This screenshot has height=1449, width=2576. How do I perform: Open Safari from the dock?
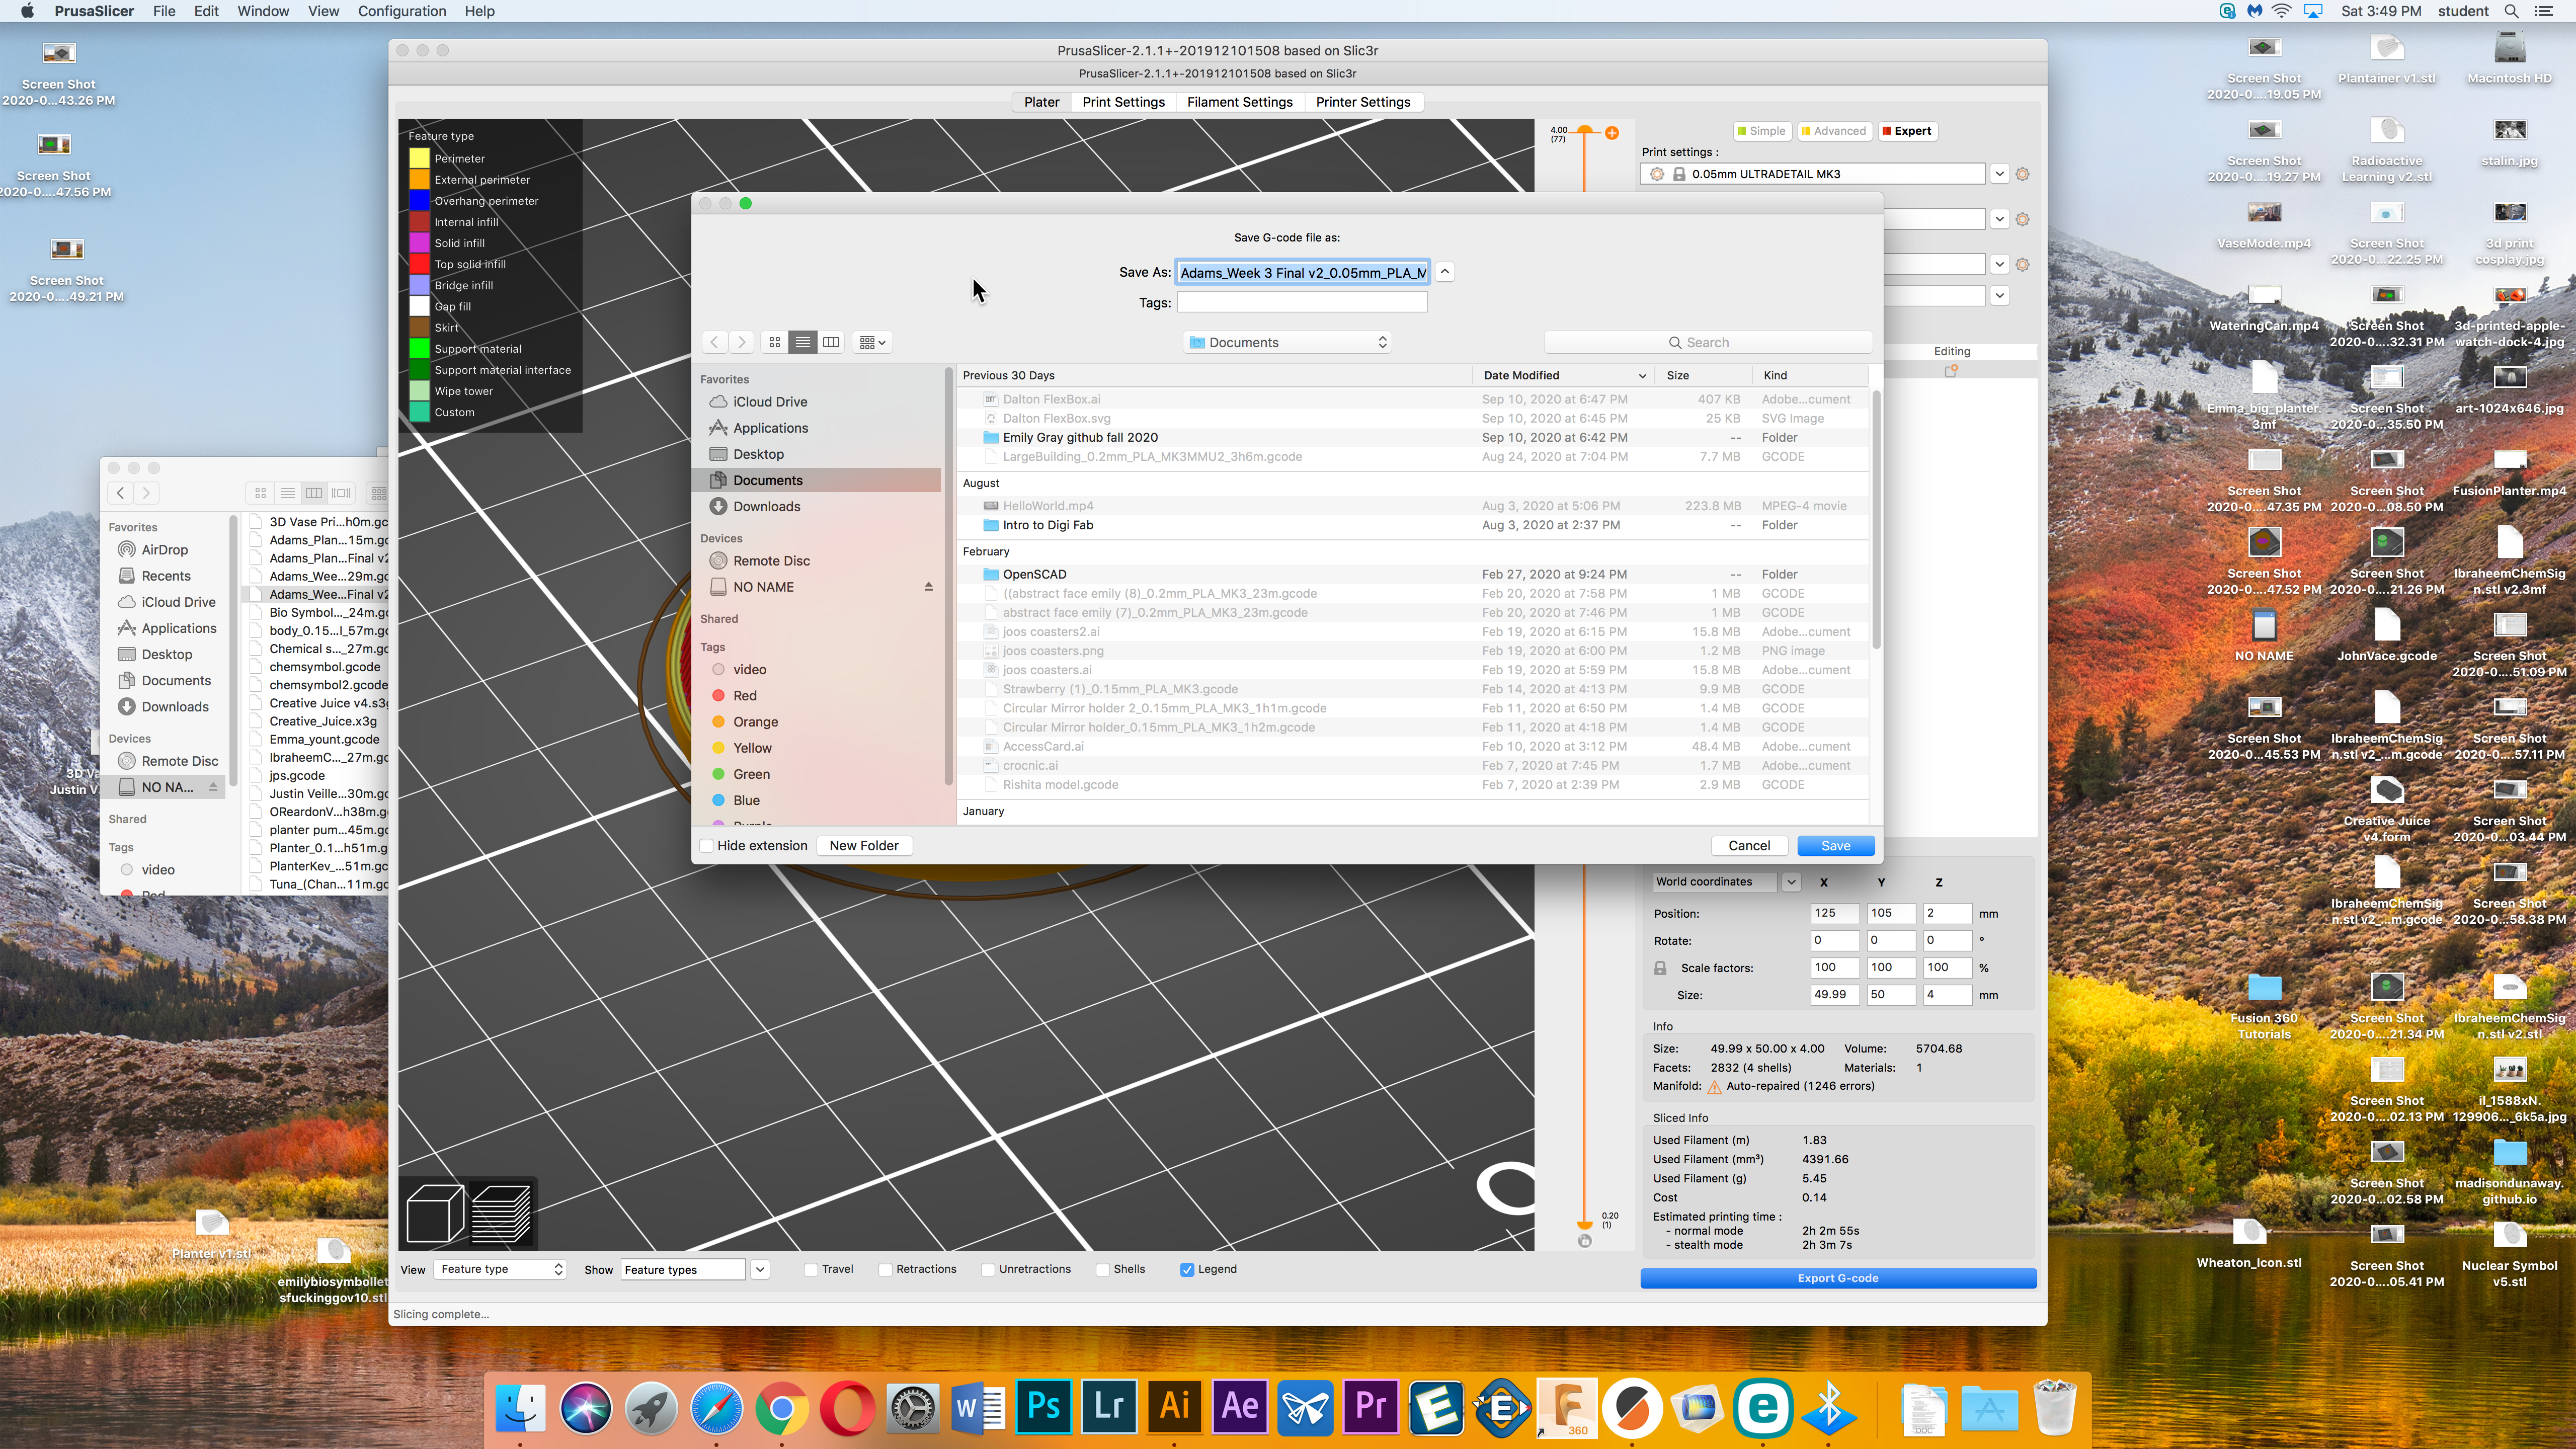tap(717, 1408)
